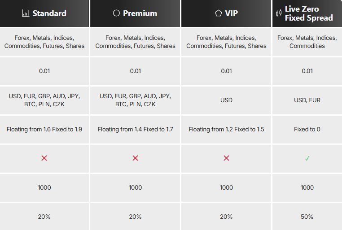Click 'Floating from 1.6 Fixed to 1.9' cell
Screen dimensions: 342x230
(x=44, y=130)
